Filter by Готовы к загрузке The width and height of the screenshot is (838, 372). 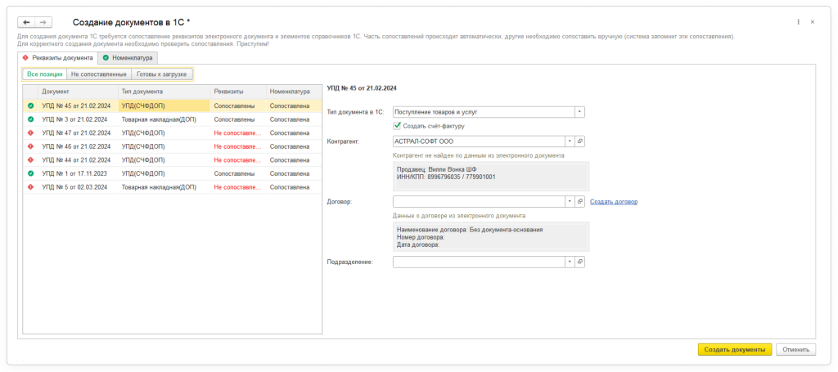click(163, 74)
